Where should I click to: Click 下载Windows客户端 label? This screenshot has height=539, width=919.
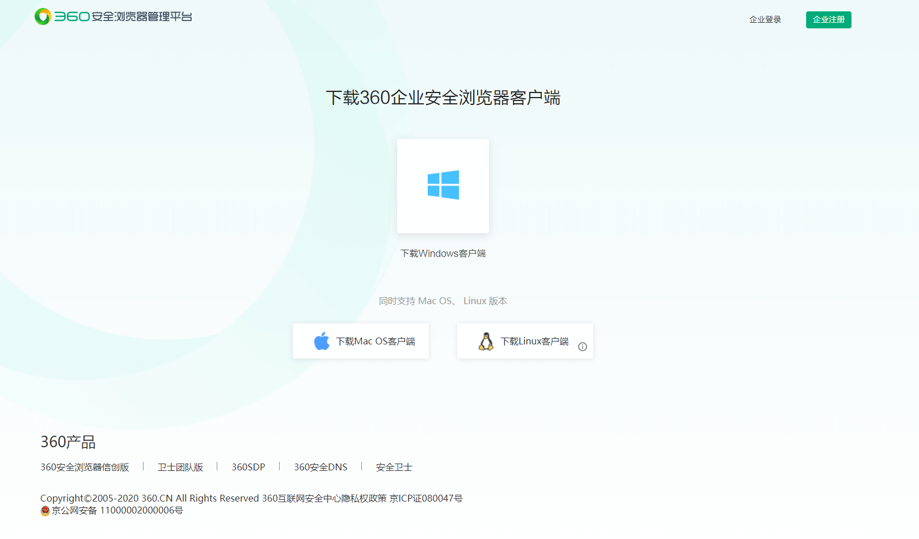tap(443, 253)
